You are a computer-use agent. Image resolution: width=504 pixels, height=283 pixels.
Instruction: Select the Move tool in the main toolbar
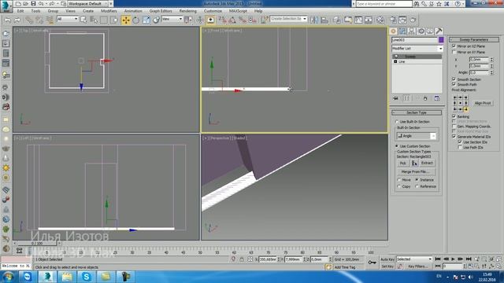pos(126,20)
